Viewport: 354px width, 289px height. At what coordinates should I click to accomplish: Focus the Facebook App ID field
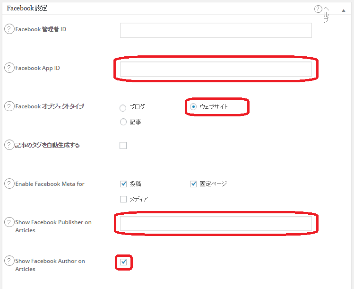click(216, 69)
